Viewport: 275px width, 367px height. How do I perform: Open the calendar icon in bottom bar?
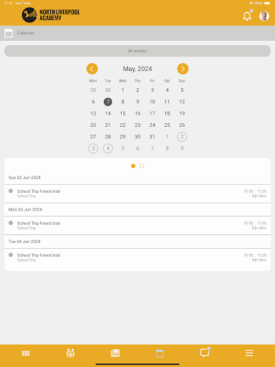pos(160,353)
